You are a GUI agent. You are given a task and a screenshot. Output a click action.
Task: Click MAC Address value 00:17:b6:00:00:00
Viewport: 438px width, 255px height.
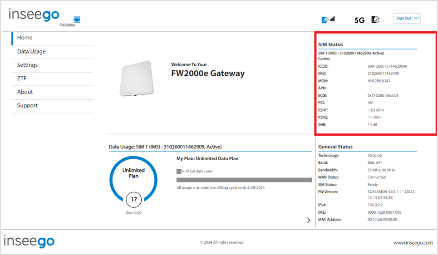(382, 220)
